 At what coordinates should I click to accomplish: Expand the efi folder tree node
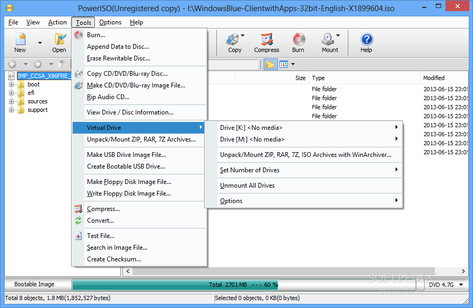(12, 93)
